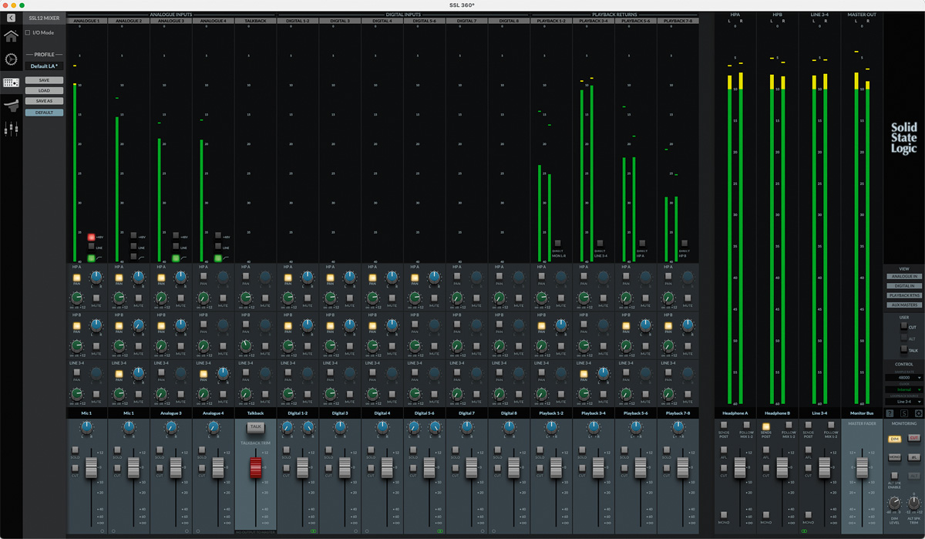Image resolution: width=925 pixels, height=539 pixels.
Task: Collapse the sidebar with the back chevron icon
Action: pyautogui.click(x=11, y=17)
